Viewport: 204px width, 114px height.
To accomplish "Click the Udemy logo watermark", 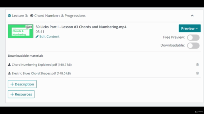I will coord(199,111).
